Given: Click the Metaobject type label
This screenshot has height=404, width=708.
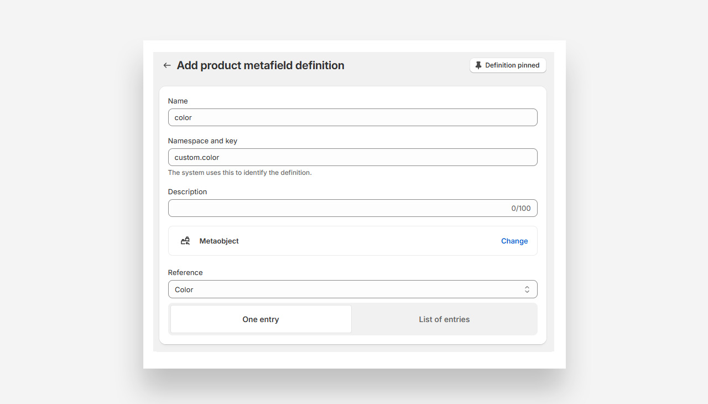Looking at the screenshot, I should coord(219,241).
